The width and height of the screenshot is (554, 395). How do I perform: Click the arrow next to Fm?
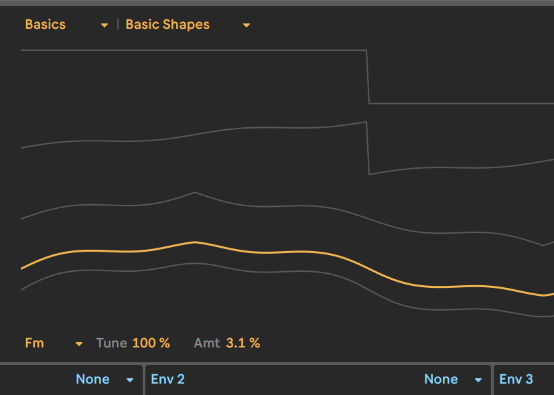click(x=79, y=344)
